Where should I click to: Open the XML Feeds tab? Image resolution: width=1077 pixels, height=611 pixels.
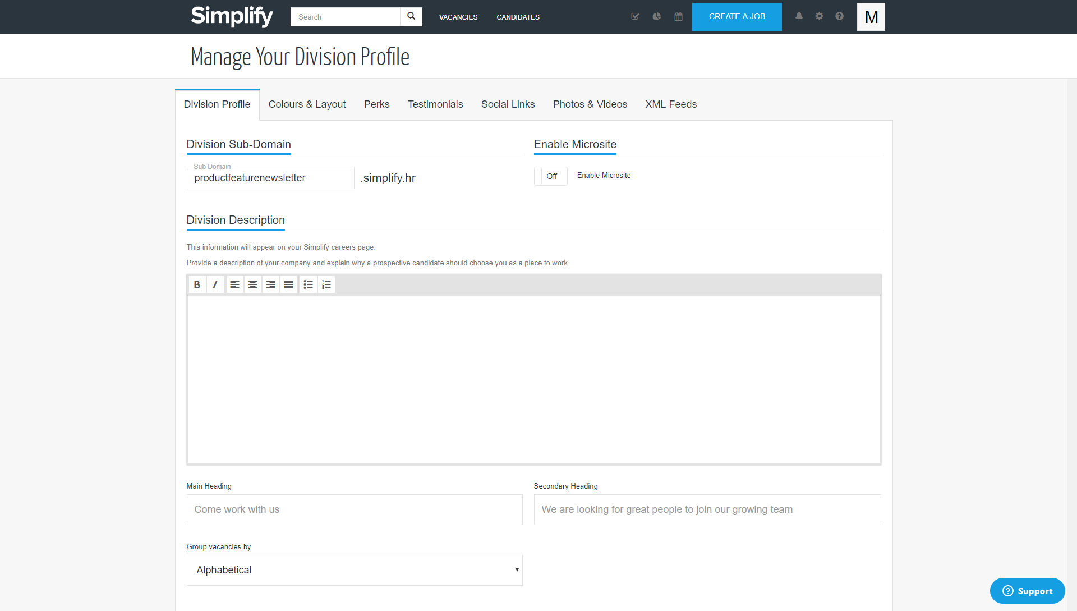tap(671, 104)
